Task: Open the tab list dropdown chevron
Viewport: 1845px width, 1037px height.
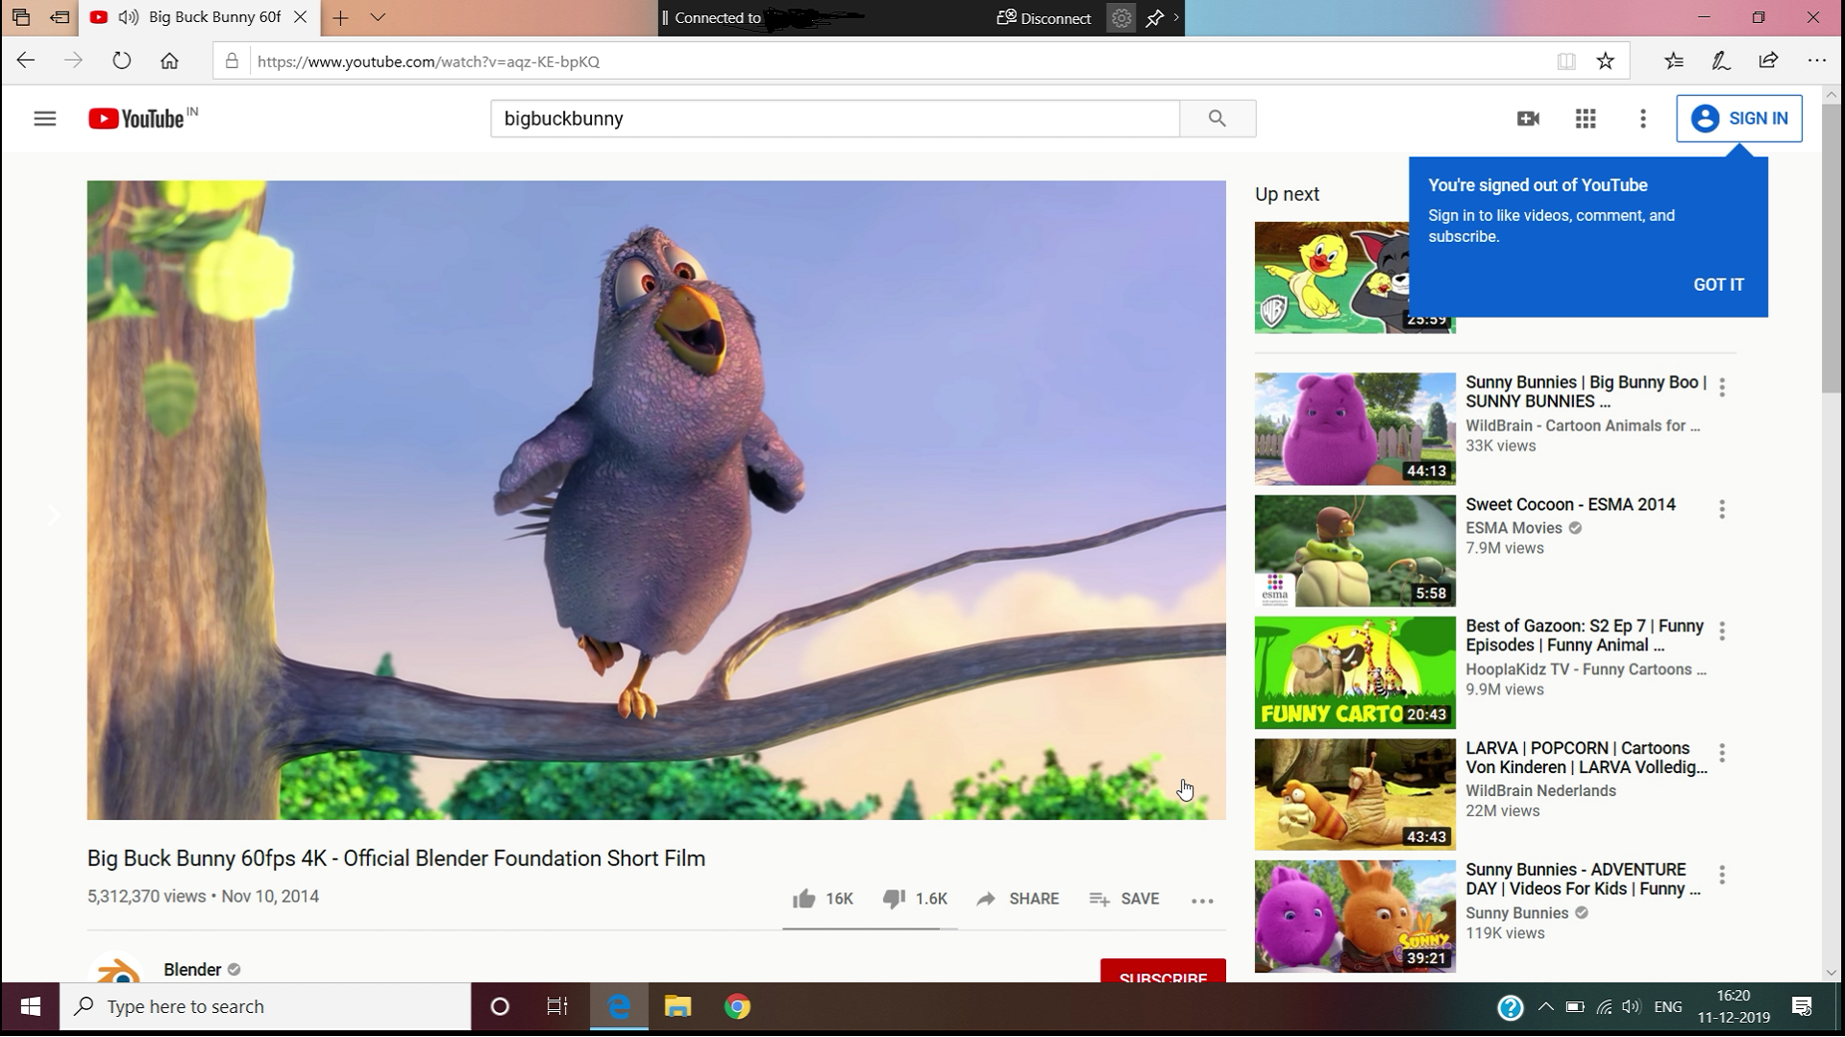Action: (378, 17)
